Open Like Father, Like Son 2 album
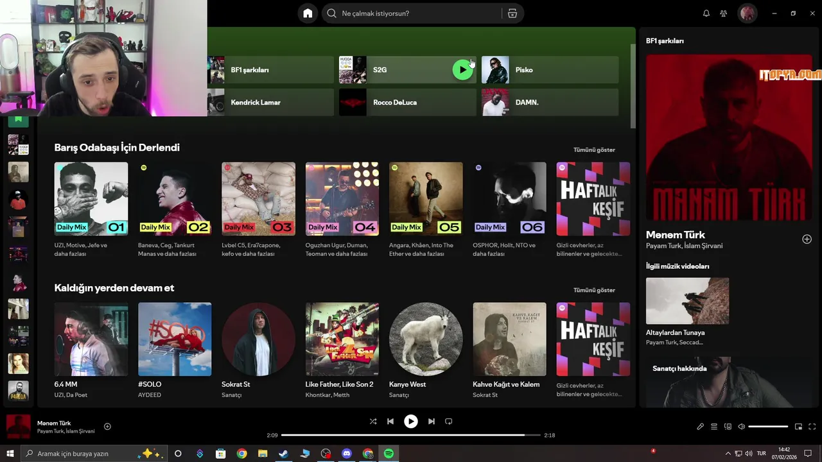Viewport: 822px width, 462px height. 342,339
